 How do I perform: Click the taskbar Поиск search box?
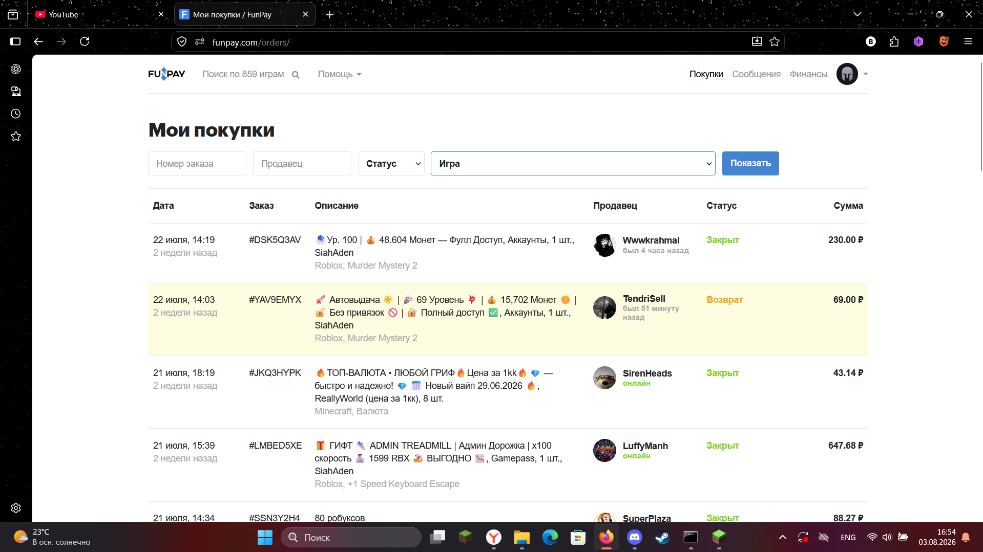351,537
